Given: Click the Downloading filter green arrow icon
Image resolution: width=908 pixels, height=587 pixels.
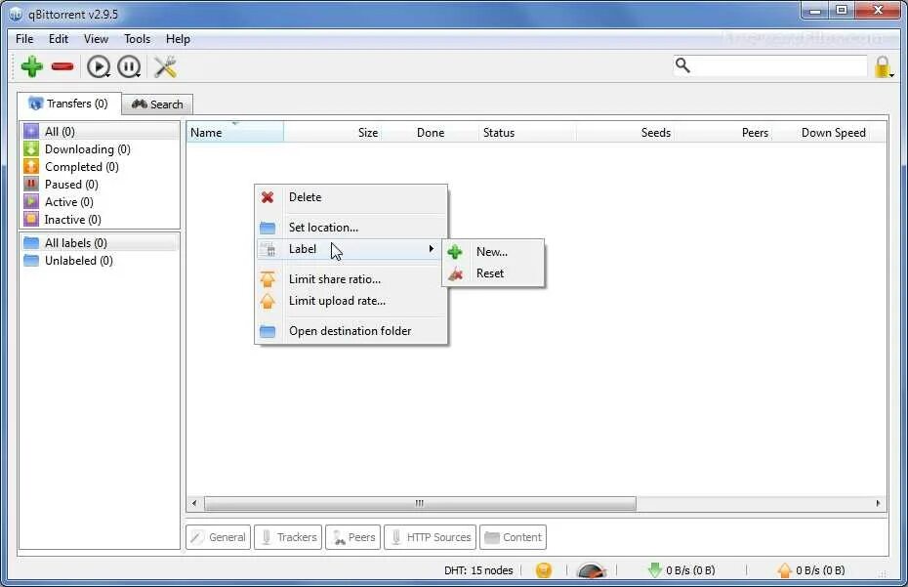Looking at the screenshot, I should [31, 148].
